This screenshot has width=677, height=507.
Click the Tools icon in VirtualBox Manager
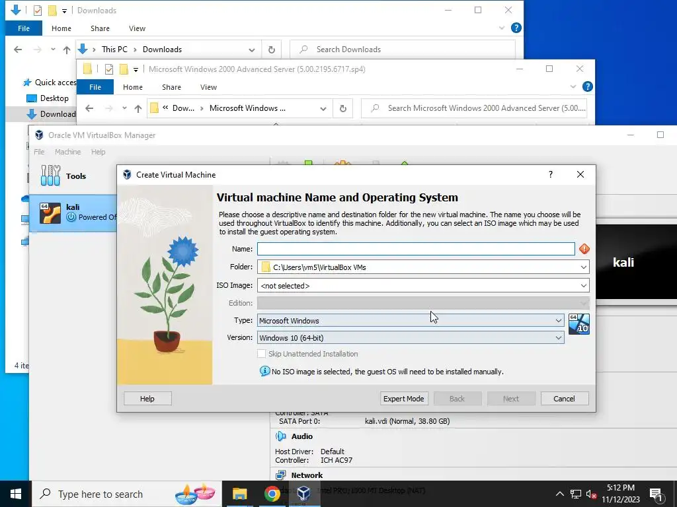coord(50,176)
